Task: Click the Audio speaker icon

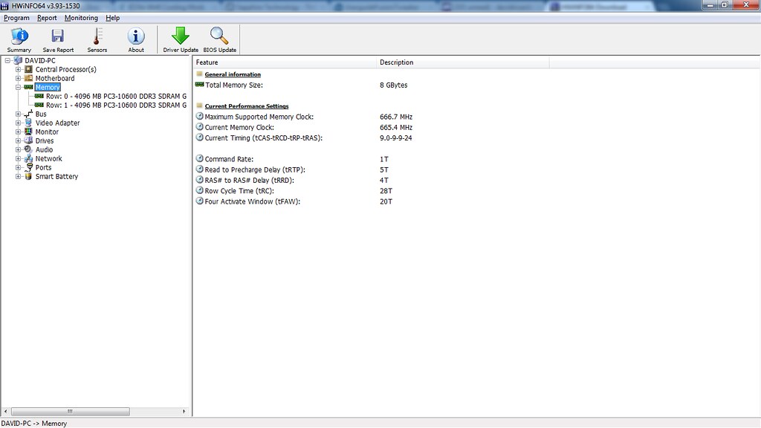Action: [29, 149]
